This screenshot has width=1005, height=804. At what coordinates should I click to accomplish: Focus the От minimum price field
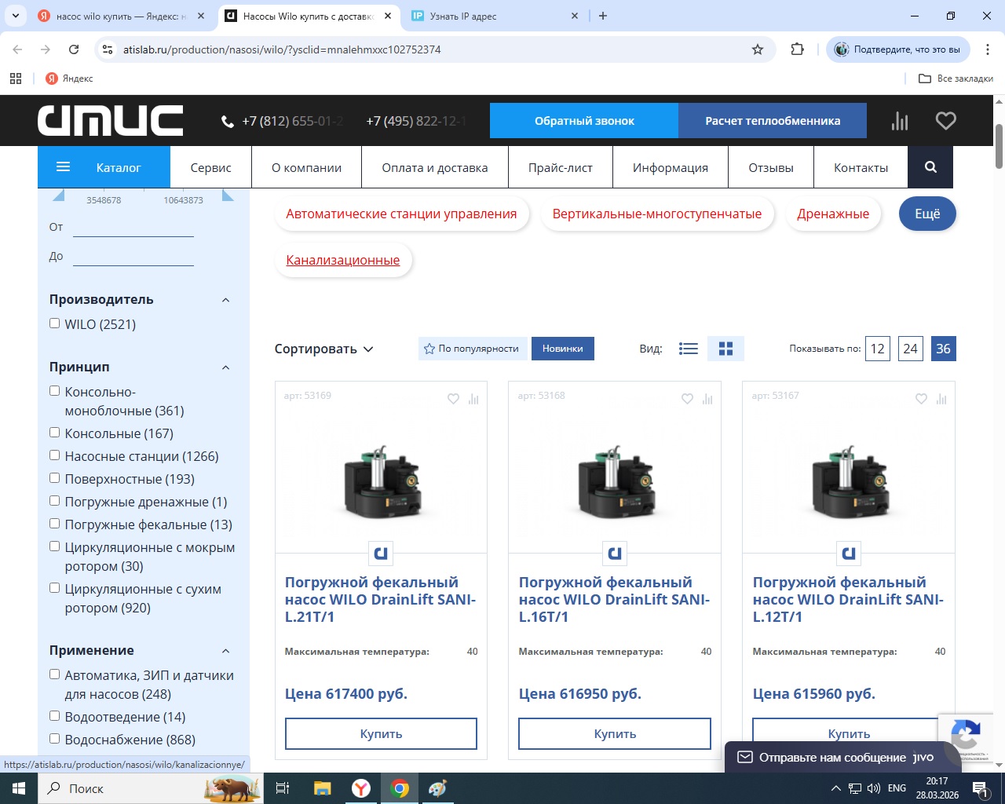(133, 227)
